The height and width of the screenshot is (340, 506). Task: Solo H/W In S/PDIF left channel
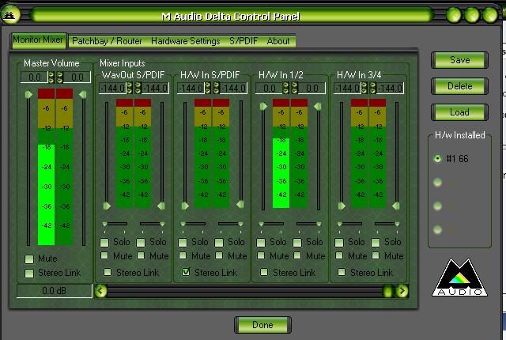(x=183, y=242)
